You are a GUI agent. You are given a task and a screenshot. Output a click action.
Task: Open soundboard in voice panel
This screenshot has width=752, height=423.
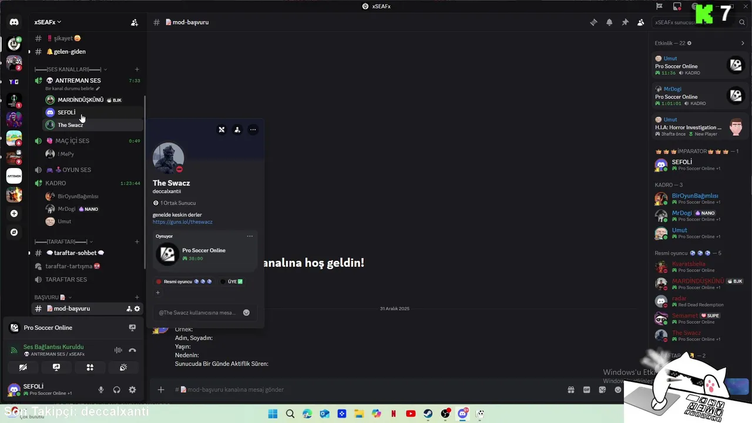[x=123, y=367]
